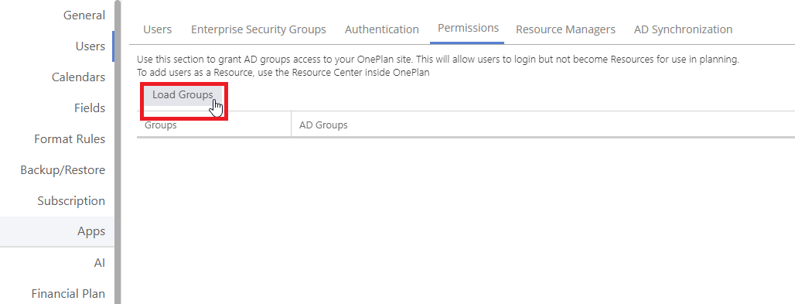Select Apps in the sidebar
Screen dimensions: 795x304
tap(57, 231)
